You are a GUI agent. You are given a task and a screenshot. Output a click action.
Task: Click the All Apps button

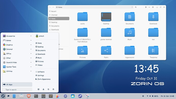pos(17,84)
